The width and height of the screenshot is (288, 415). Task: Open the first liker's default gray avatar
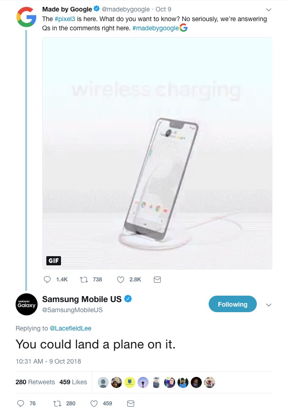point(103,382)
